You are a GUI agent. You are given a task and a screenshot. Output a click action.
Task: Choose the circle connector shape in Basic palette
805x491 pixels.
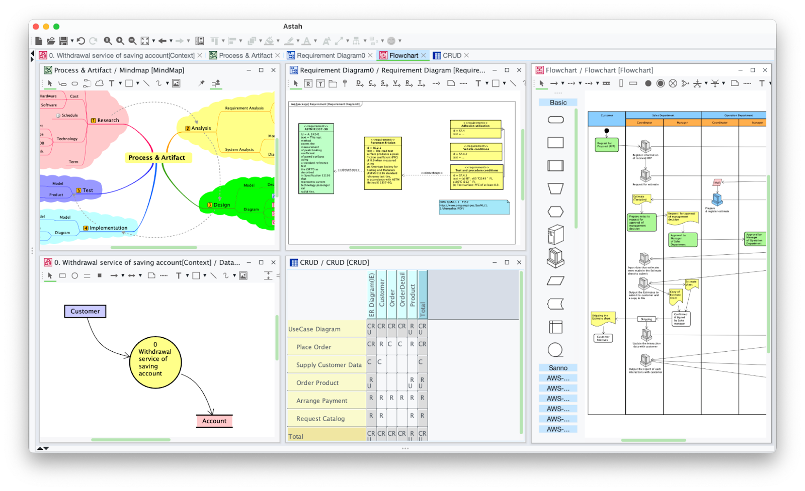pyautogui.click(x=555, y=350)
